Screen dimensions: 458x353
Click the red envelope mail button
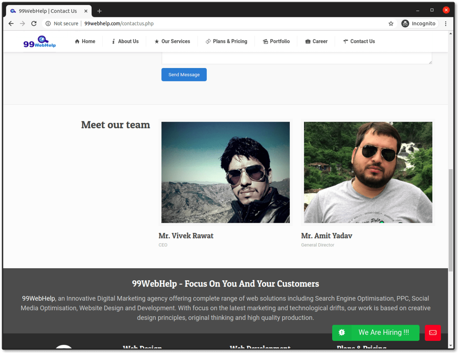point(433,333)
